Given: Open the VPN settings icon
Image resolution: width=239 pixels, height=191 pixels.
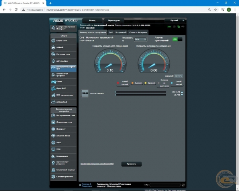Looking at the screenshot, I should click(53, 149).
